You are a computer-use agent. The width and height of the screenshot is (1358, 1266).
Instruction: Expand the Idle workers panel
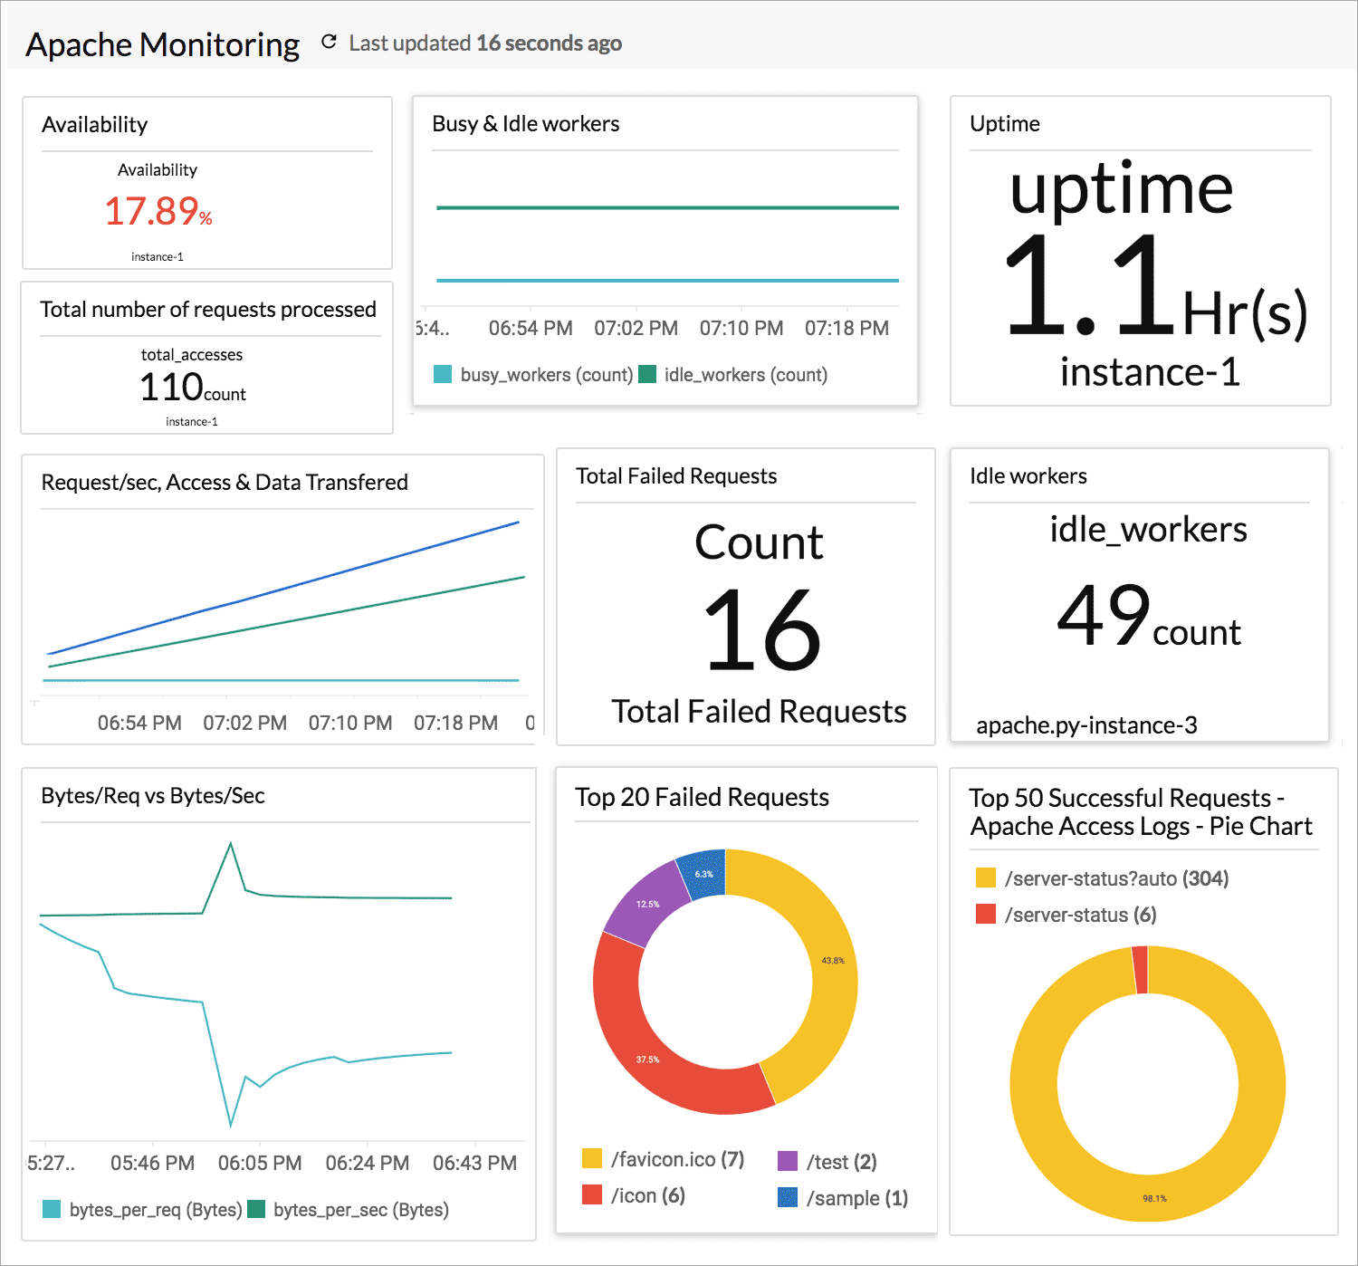click(1028, 475)
